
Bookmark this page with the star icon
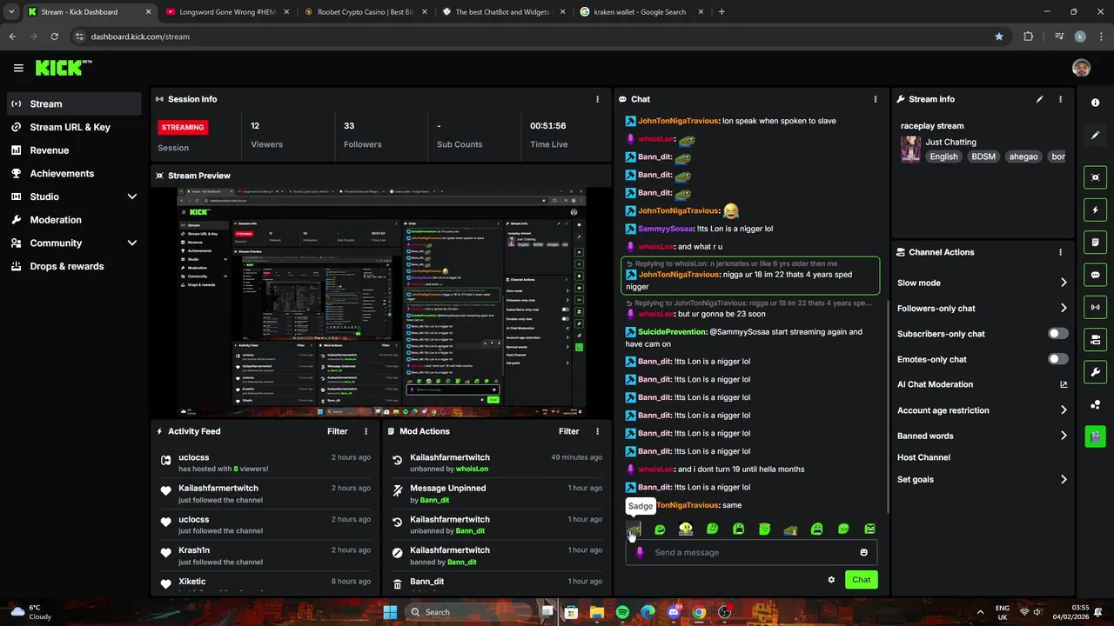[998, 37]
